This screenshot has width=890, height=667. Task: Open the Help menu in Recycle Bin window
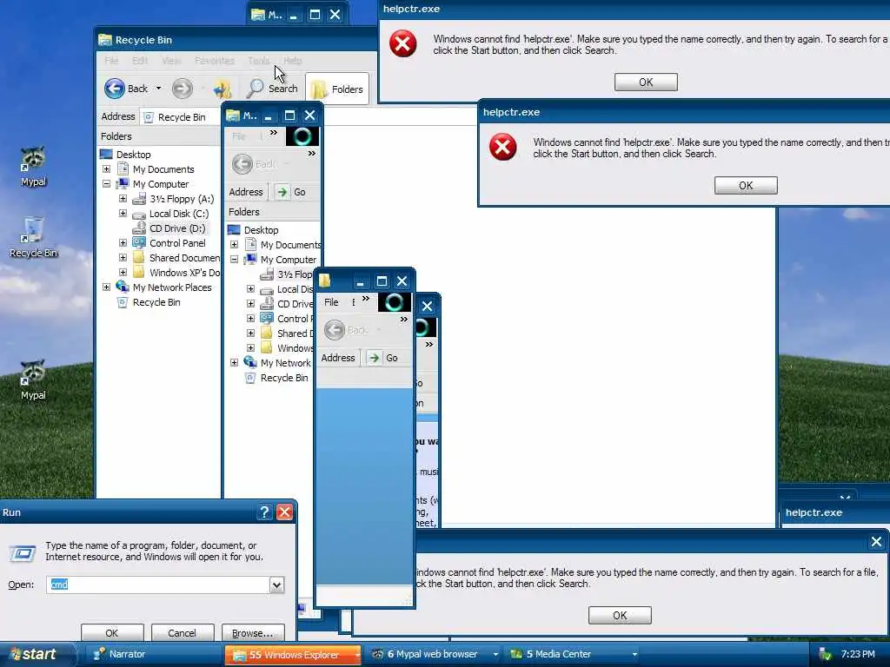(292, 60)
